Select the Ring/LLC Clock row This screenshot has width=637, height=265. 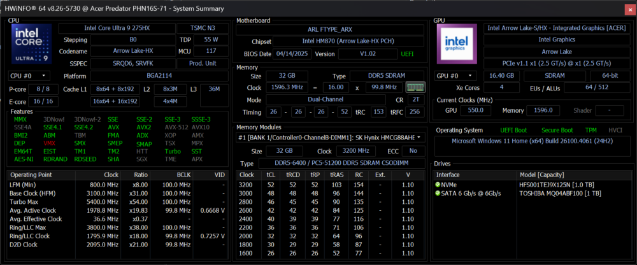click(x=117, y=236)
